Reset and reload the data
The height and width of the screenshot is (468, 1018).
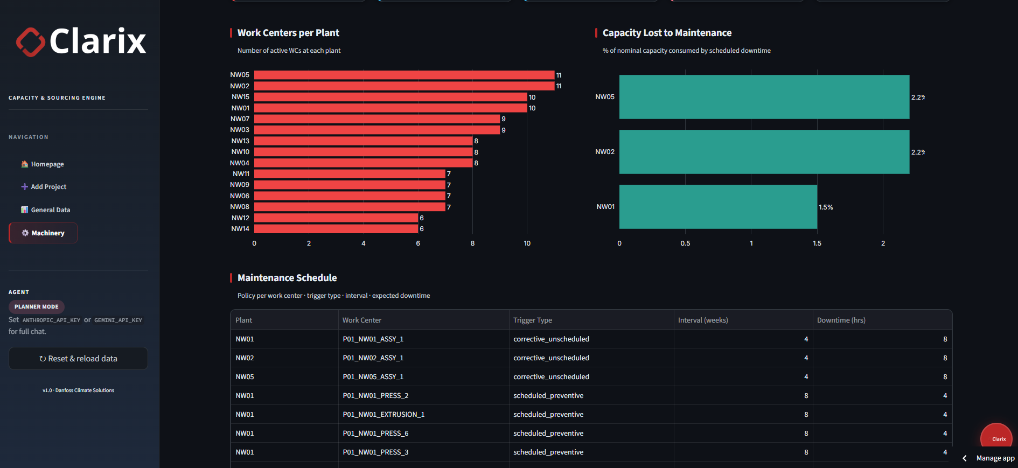tap(78, 359)
